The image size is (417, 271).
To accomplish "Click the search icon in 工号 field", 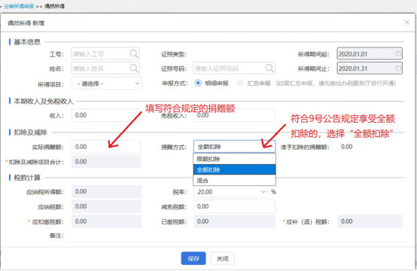I will click(134, 53).
